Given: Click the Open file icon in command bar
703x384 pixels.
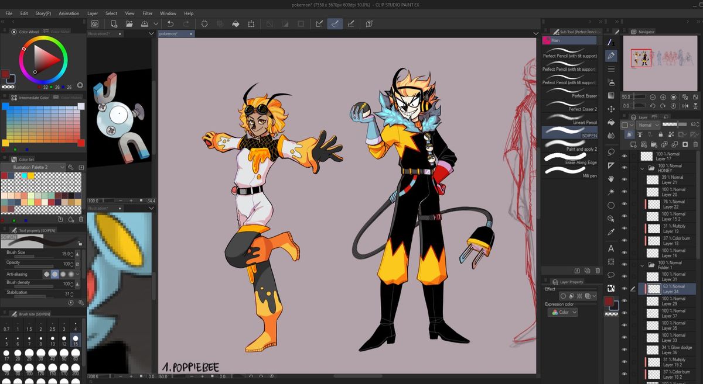Looking at the screenshot, I should point(129,24).
